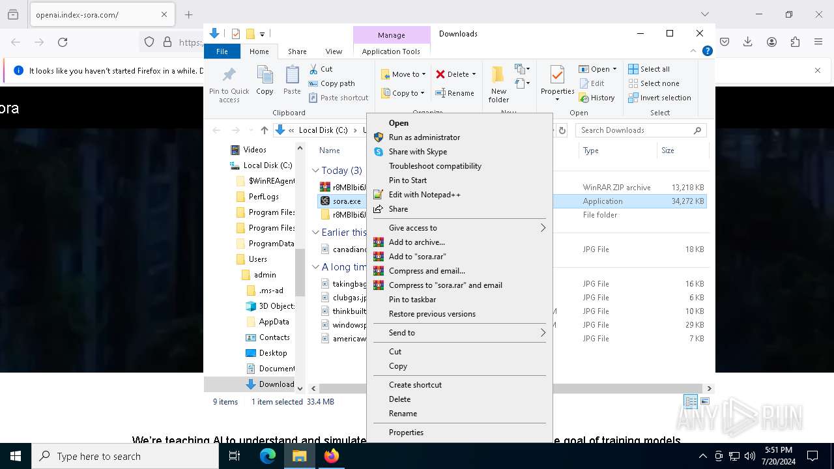Select AppData folder in tree
The height and width of the screenshot is (469, 834).
(274, 322)
